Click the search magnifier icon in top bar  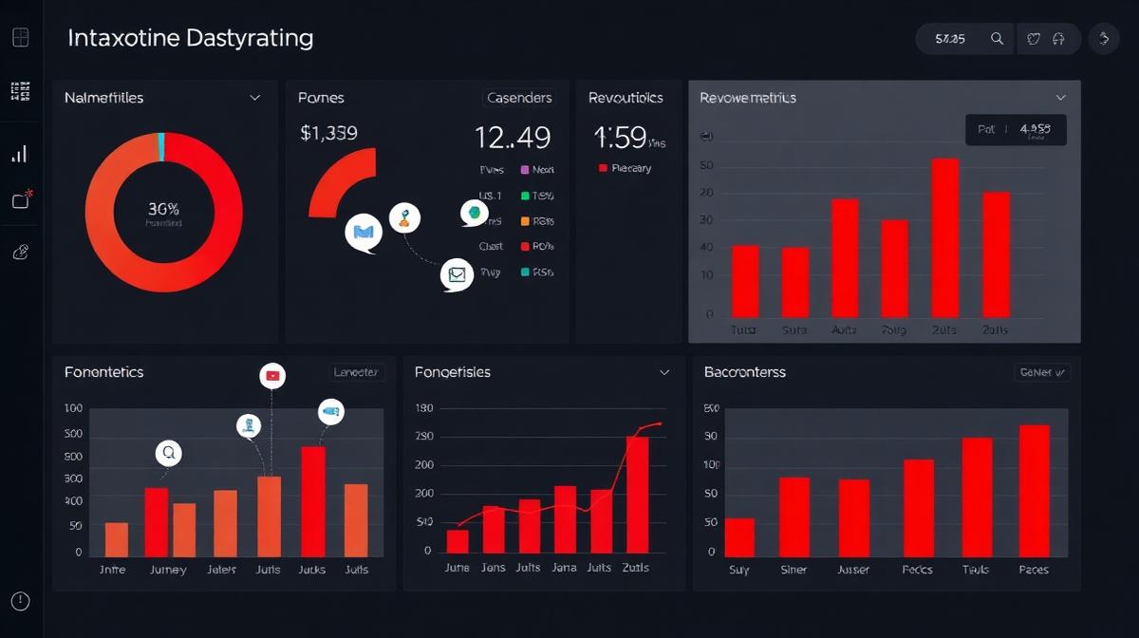click(997, 39)
